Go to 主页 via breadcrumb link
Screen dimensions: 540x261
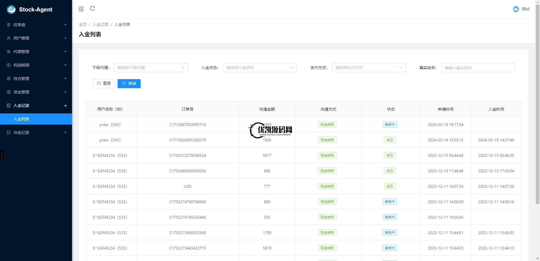click(x=82, y=24)
